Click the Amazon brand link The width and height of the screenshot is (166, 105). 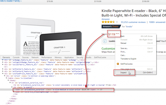106,19
